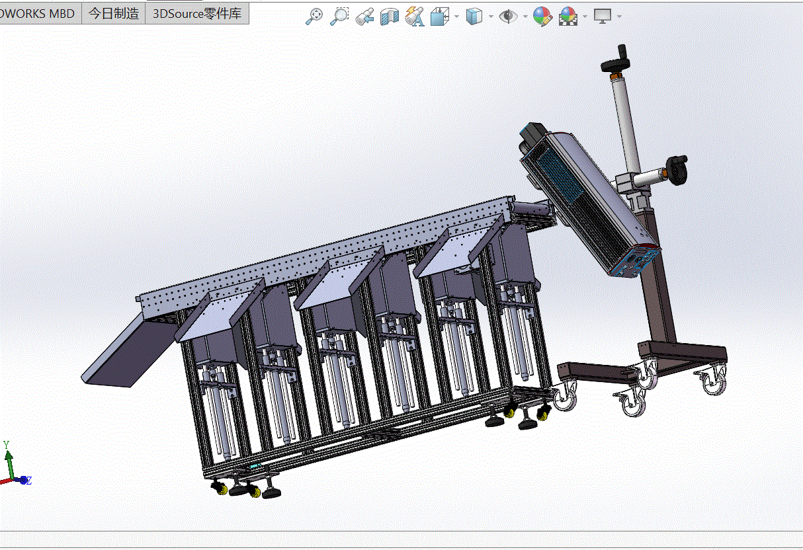Expand the View Orientation dropdown arrow
This screenshot has width=803, height=550.
click(457, 17)
